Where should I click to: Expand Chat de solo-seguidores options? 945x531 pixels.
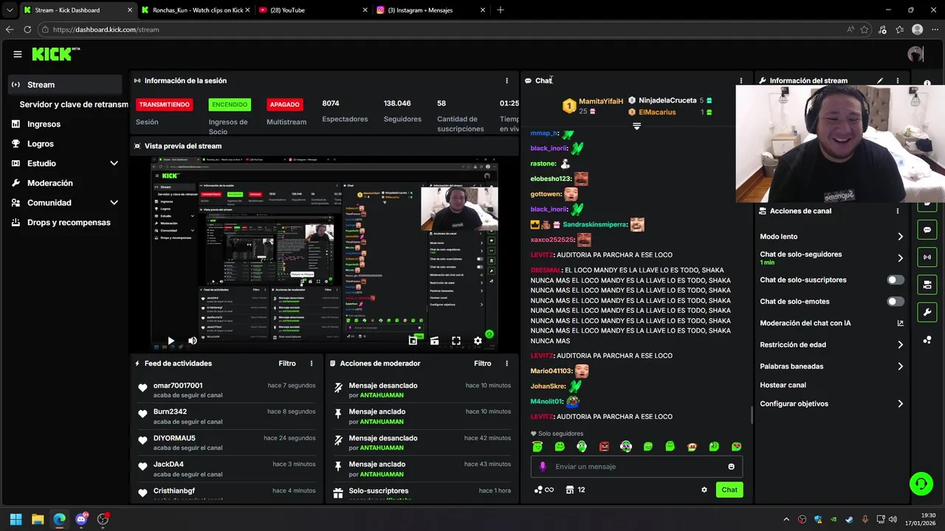(832, 258)
